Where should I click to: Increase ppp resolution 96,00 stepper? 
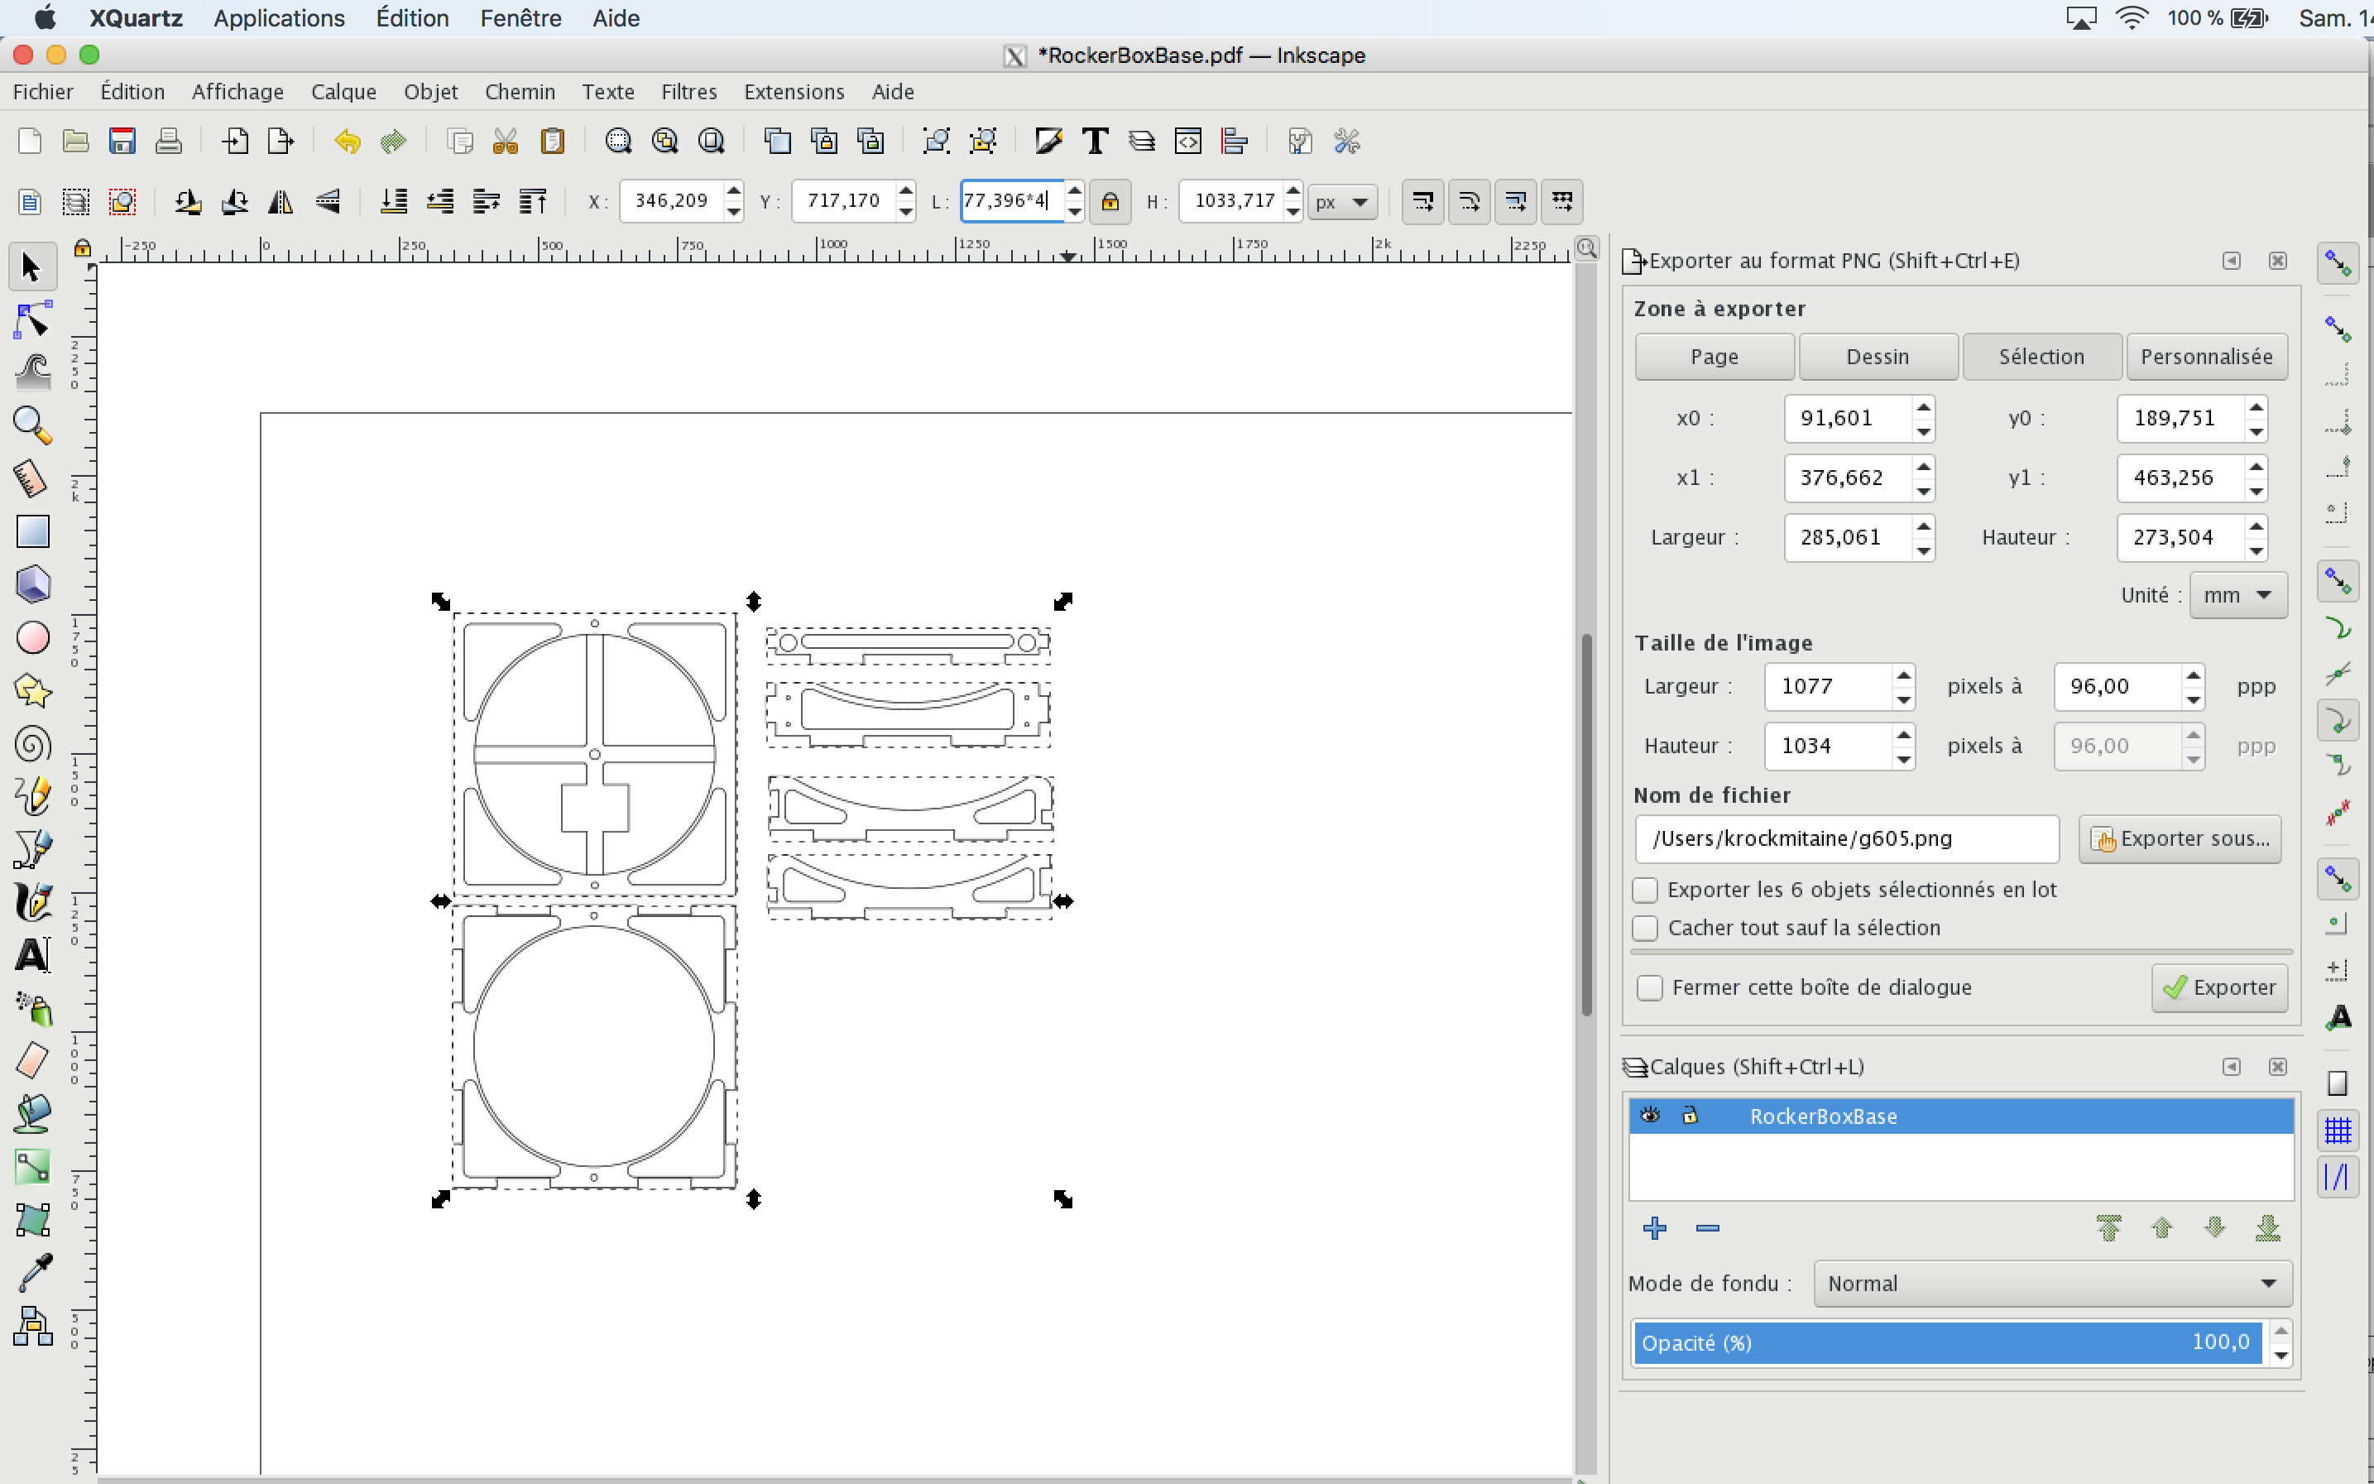[2193, 675]
